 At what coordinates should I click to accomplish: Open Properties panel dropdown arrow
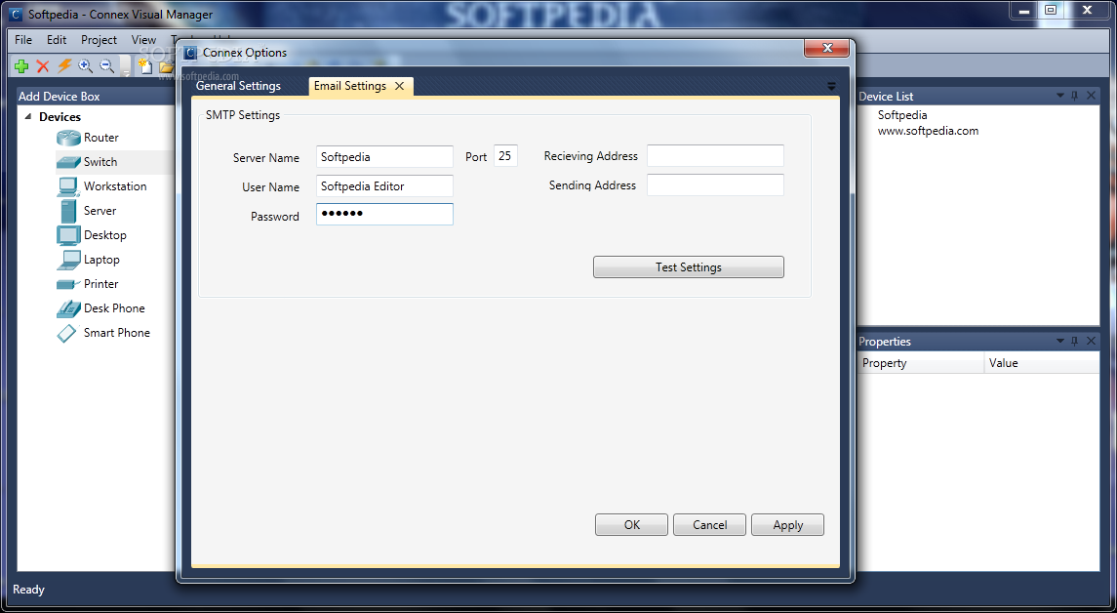click(x=1060, y=341)
